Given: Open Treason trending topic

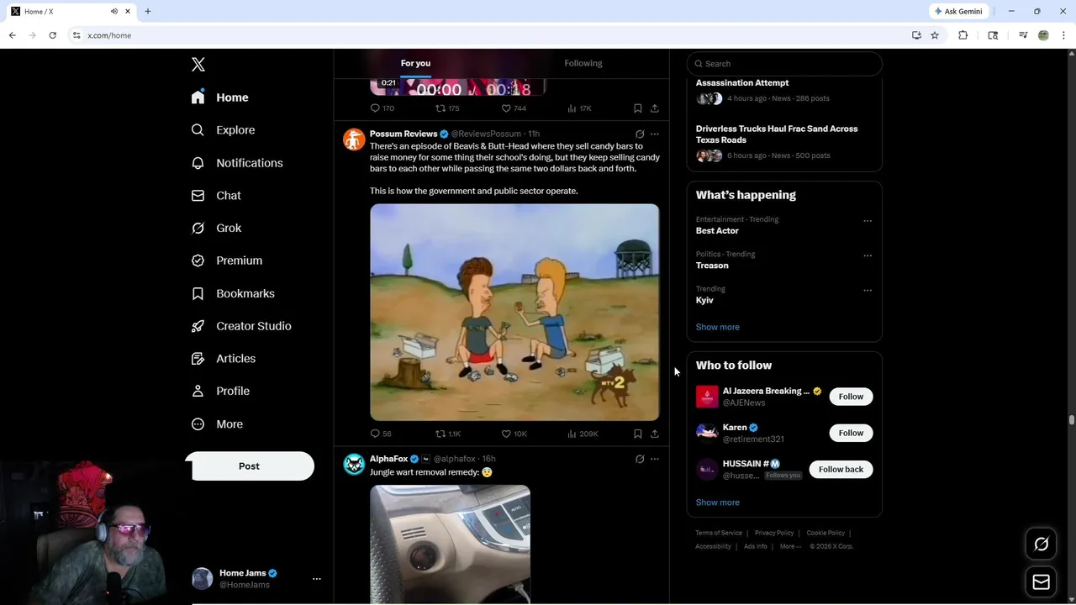Looking at the screenshot, I should click(712, 266).
